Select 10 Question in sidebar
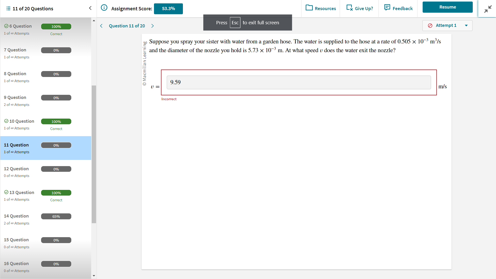The width and height of the screenshot is (496, 279). (22, 121)
